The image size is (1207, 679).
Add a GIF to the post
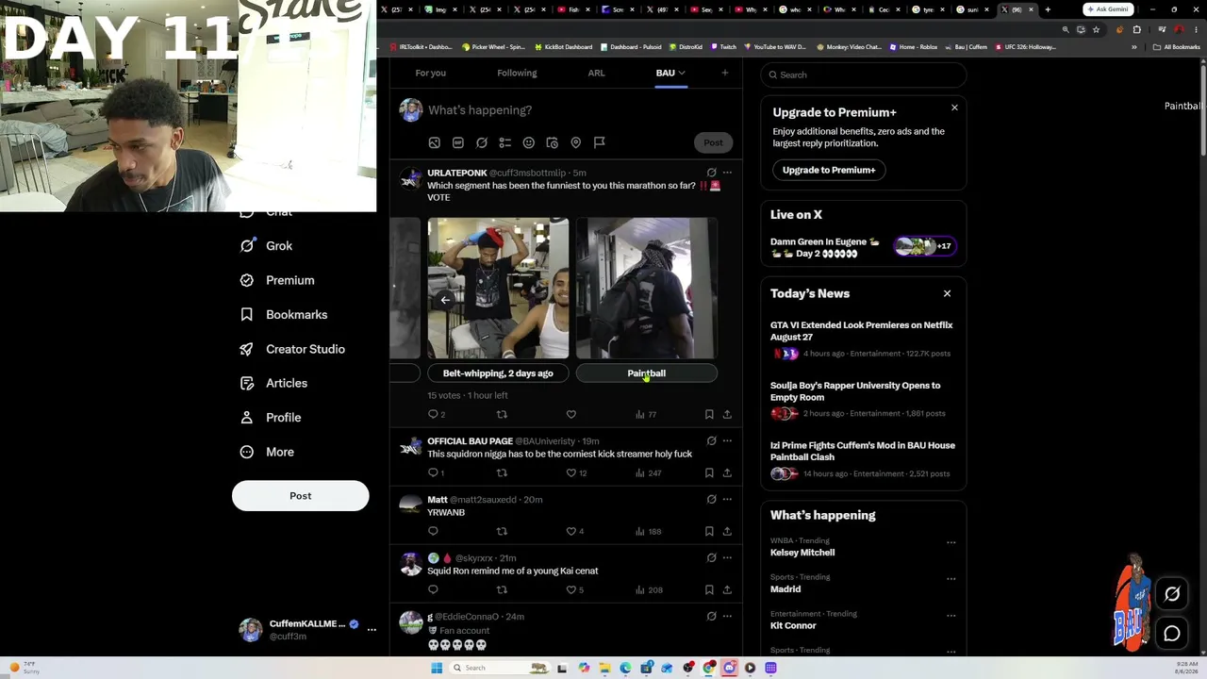[457, 142]
